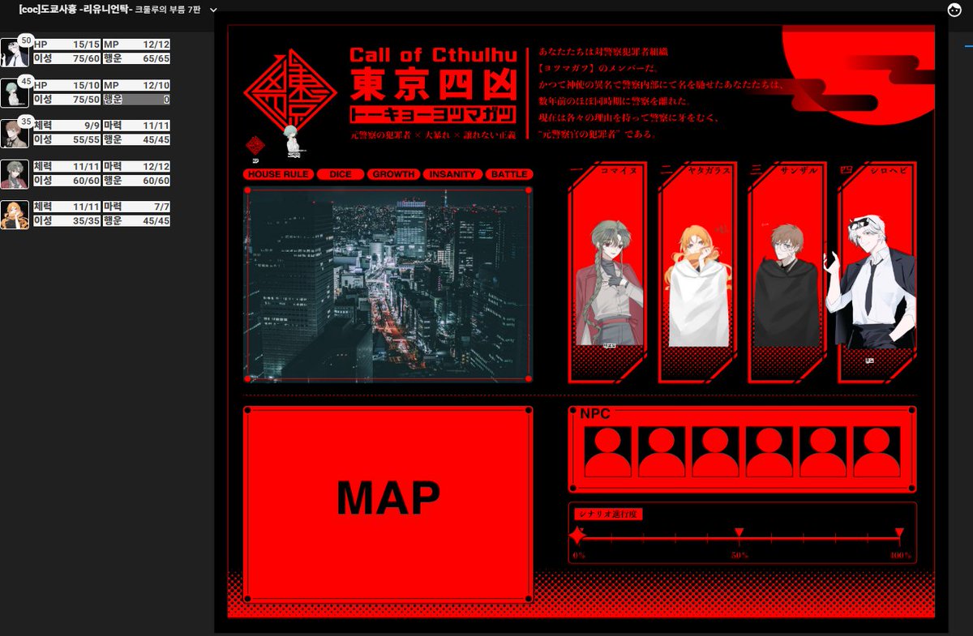
Task: Click the MP 12/12 status bar
Action: pyautogui.click(x=136, y=45)
